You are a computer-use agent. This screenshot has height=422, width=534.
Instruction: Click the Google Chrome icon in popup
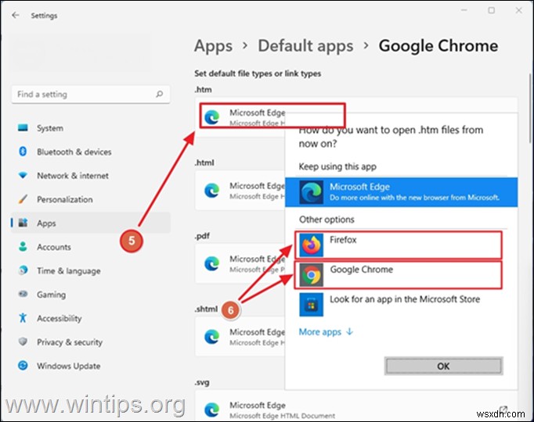[x=312, y=275]
